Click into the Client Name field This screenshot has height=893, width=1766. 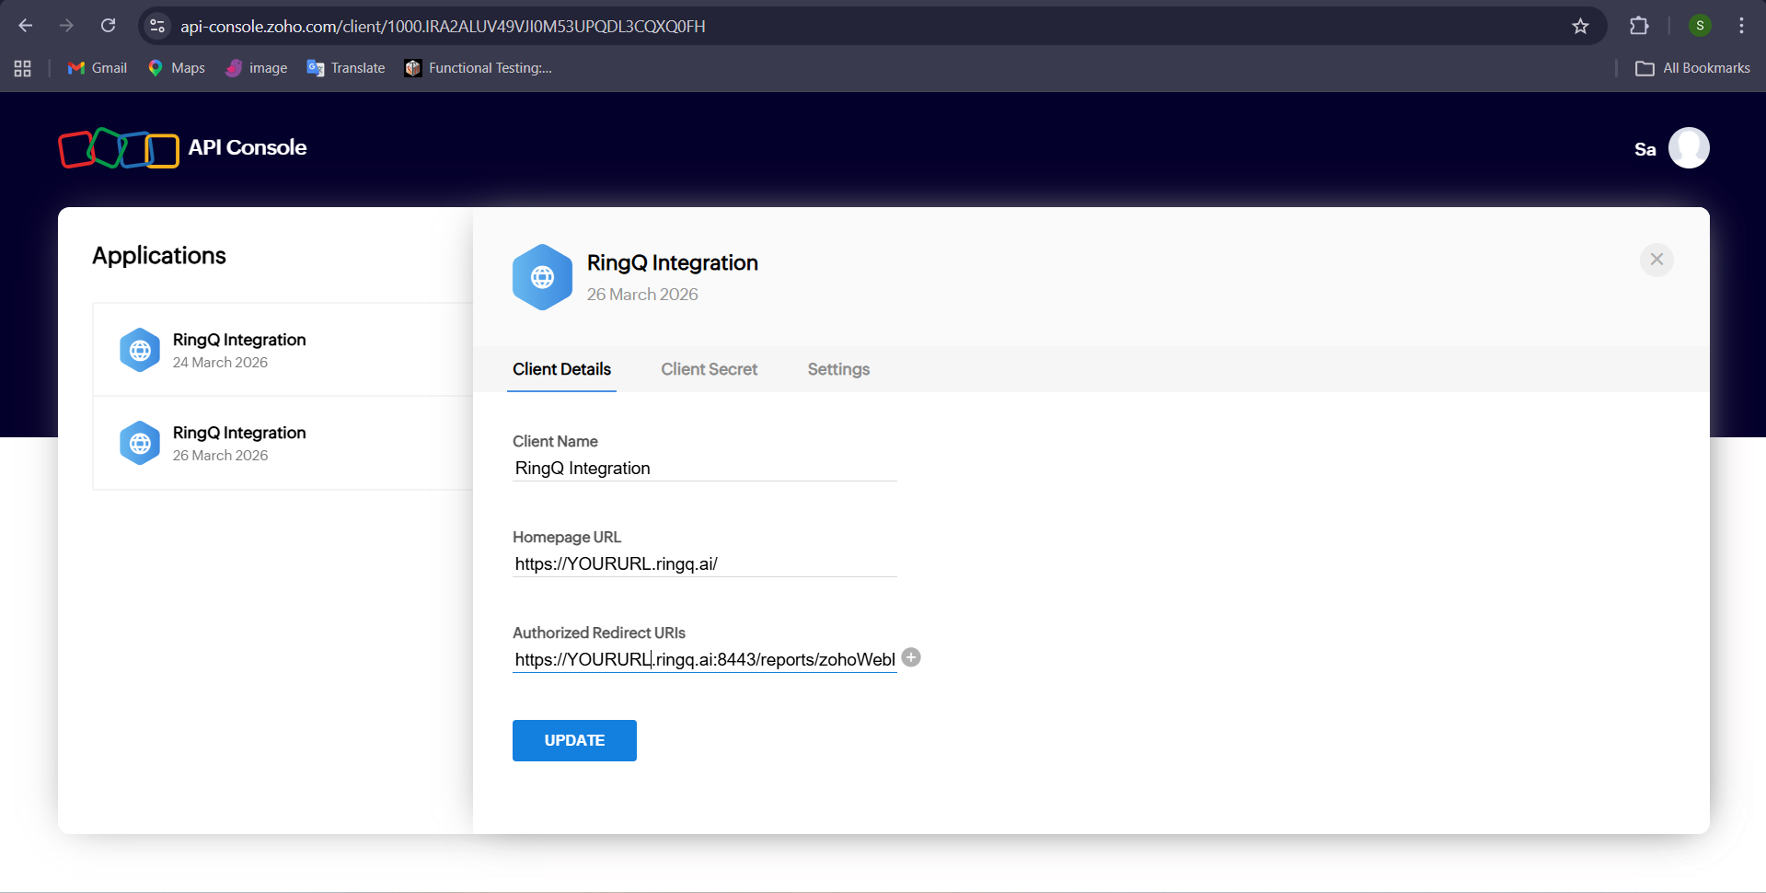click(x=705, y=469)
